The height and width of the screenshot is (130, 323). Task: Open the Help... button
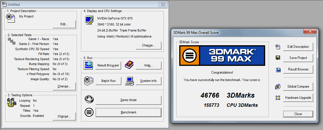(149, 65)
